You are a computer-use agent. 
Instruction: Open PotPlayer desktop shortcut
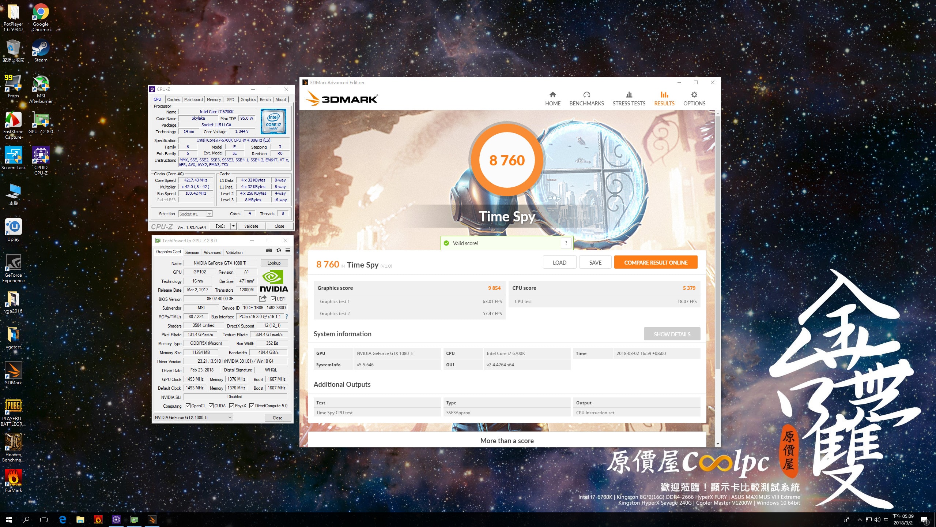[14, 17]
